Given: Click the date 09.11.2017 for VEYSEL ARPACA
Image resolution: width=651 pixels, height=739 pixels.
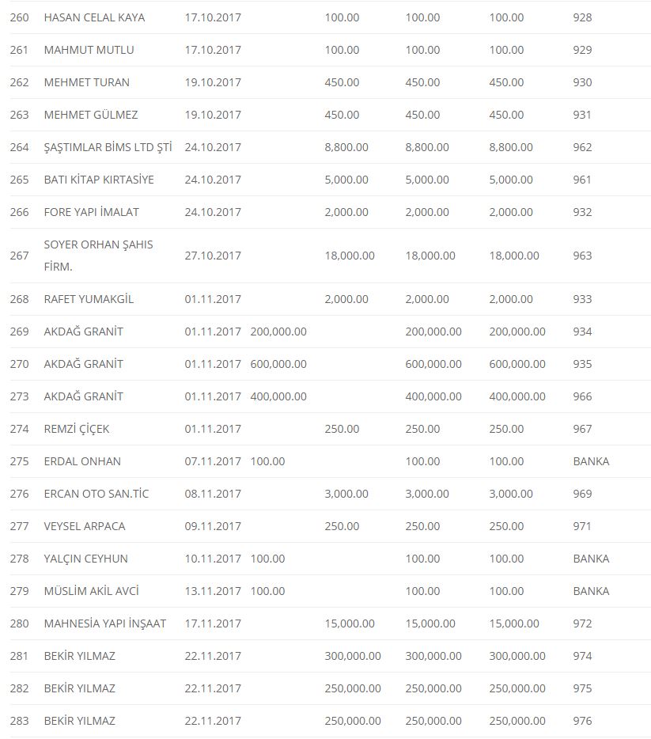Looking at the screenshot, I should [213, 526].
